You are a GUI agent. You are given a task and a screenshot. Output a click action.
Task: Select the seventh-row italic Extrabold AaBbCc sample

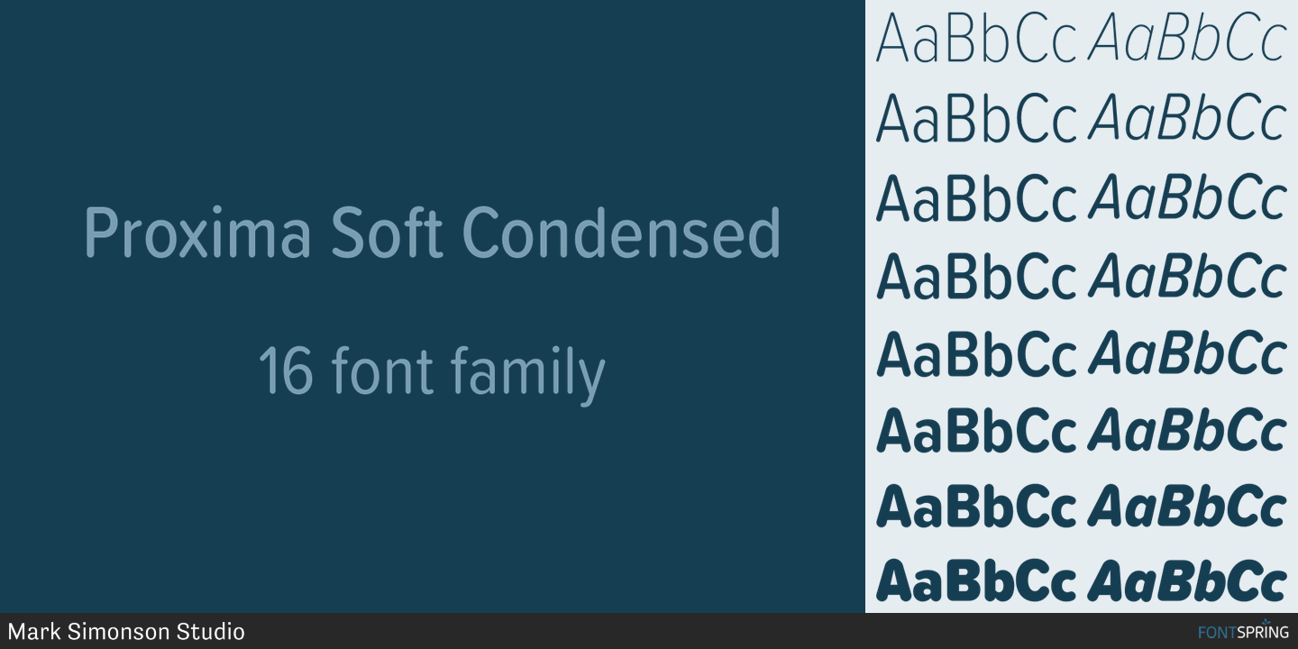pyautogui.click(x=1186, y=507)
